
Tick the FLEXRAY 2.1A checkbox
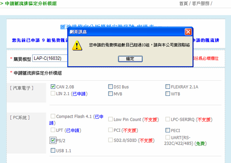tap(167, 87)
